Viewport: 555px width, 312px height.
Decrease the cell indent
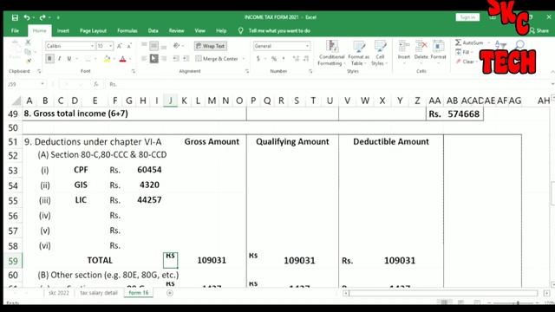tap(176, 58)
